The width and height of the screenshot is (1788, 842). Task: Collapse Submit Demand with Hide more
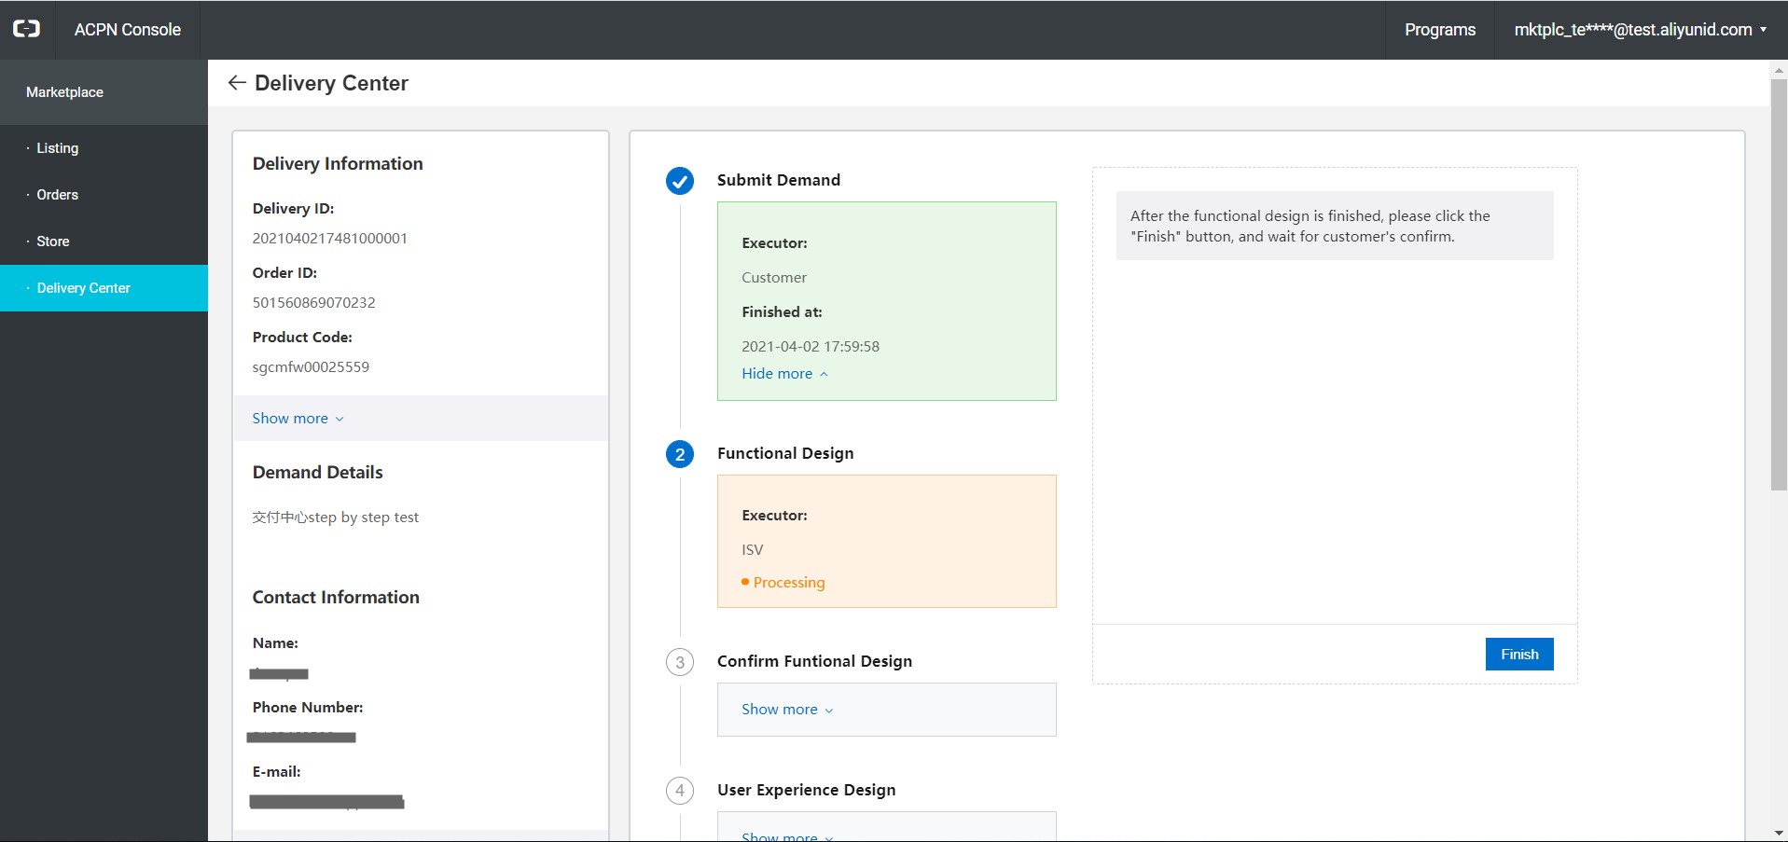[x=784, y=374]
